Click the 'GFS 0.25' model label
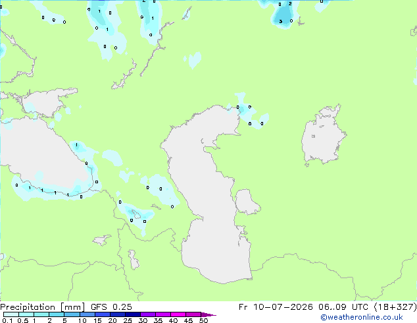Viewport: 417px width, 323px height. pos(111,307)
